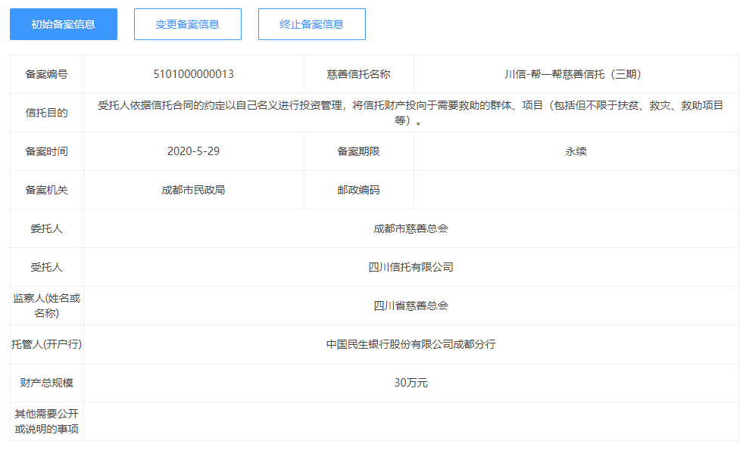Click the filing term value 永续

pyautogui.click(x=576, y=151)
